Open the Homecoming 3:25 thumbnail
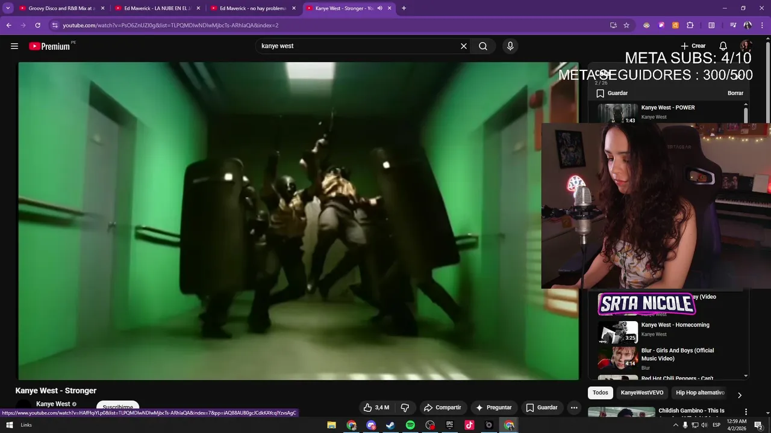Viewport: 771px width, 433px height. 617,333
